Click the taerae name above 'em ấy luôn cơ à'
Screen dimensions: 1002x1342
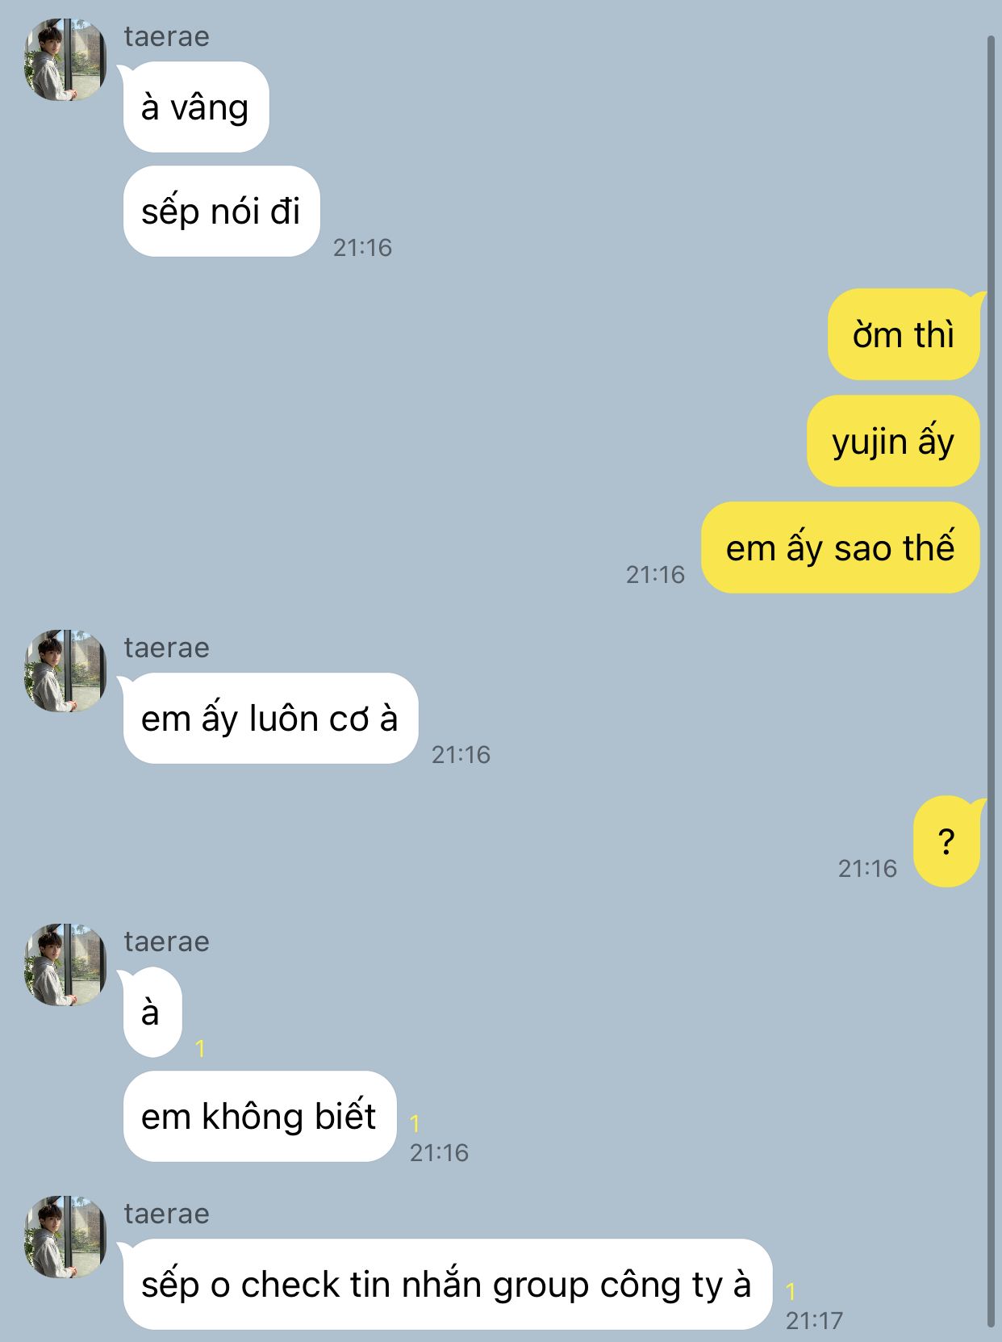166,648
